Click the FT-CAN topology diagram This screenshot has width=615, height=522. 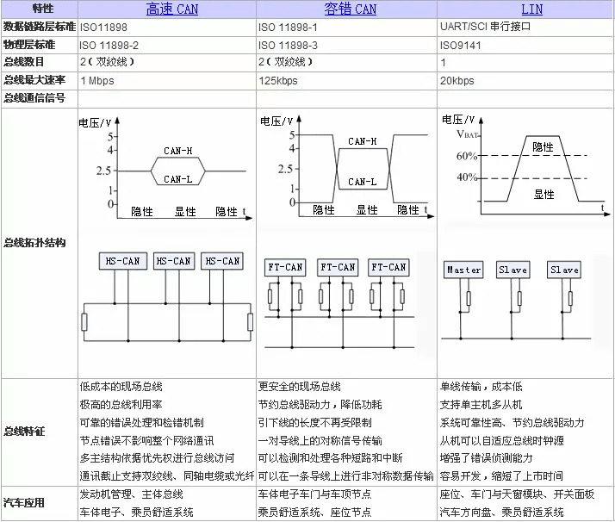tap(339, 304)
